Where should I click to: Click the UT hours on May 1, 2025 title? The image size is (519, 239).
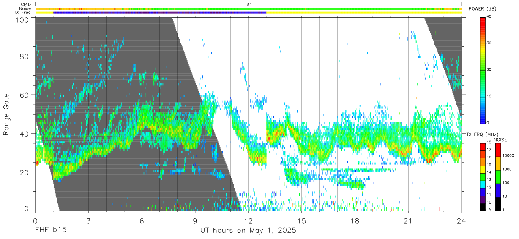(x=248, y=231)
